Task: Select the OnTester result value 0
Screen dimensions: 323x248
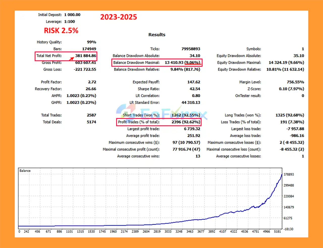Action: coord(303,96)
